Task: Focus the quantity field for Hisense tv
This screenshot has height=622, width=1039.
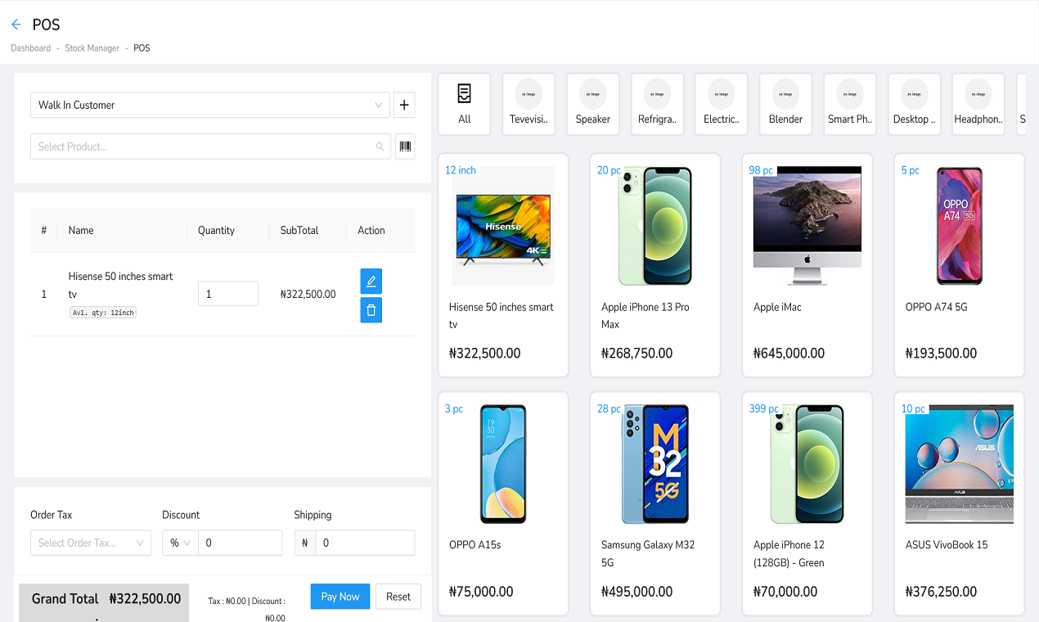Action: [x=228, y=294]
